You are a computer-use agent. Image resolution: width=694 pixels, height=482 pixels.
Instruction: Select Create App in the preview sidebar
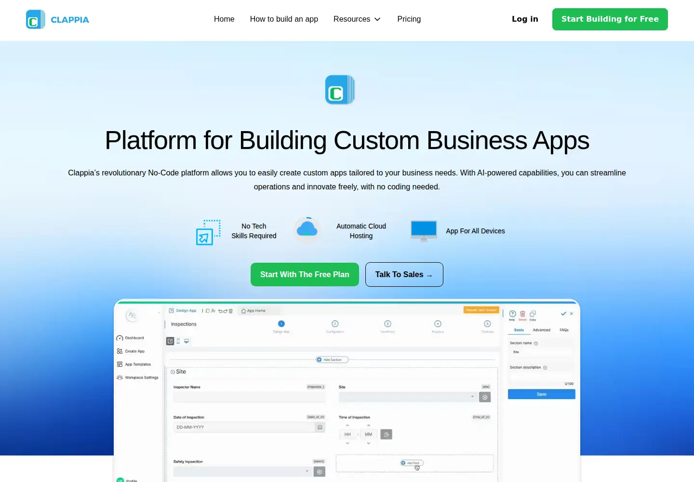pos(131,351)
